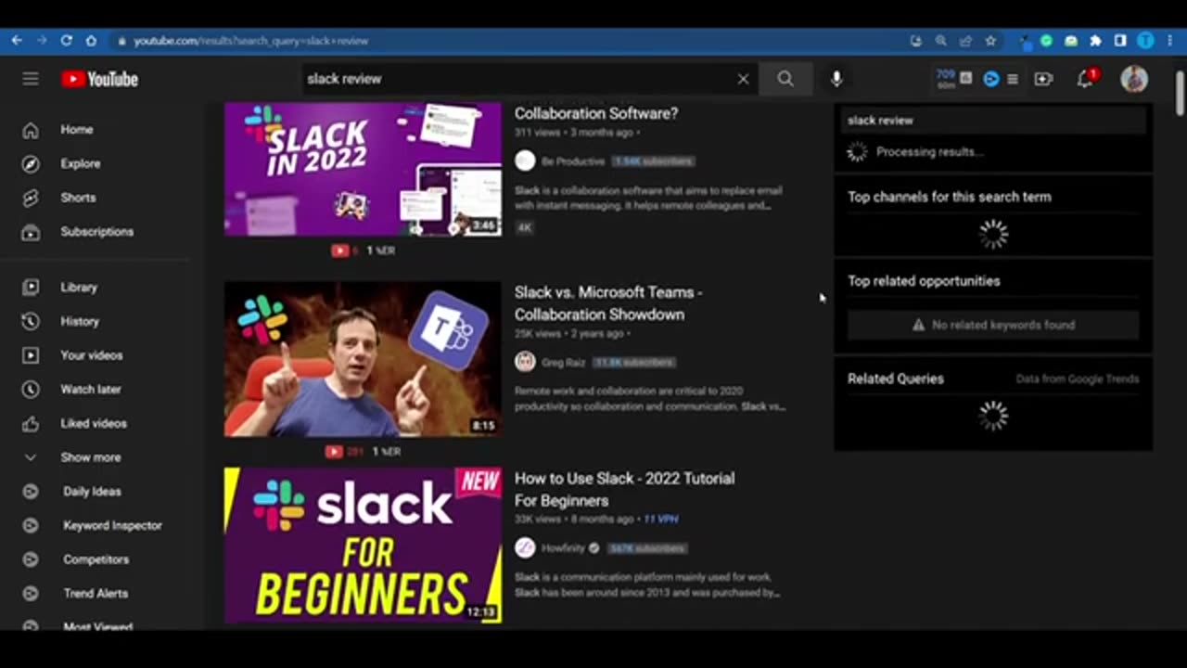The height and width of the screenshot is (668, 1187).
Task: Open the Slack in 2022 video thumbnail
Action: tap(363, 169)
